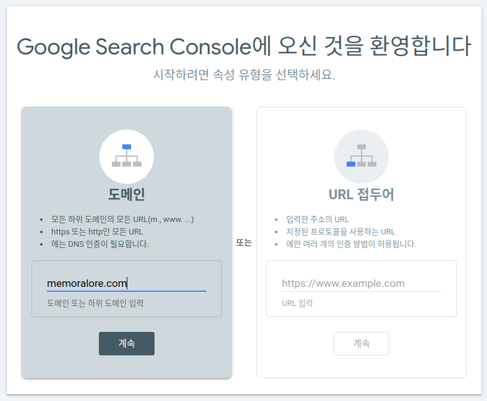
Task: Click the URL 입력 helper label
Action: [297, 303]
